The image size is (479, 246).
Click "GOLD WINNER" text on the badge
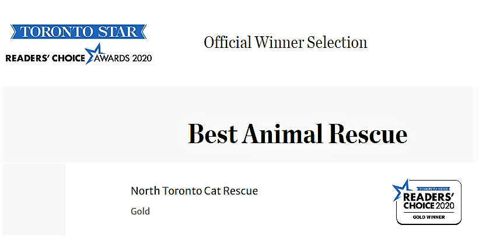pyautogui.click(x=429, y=217)
